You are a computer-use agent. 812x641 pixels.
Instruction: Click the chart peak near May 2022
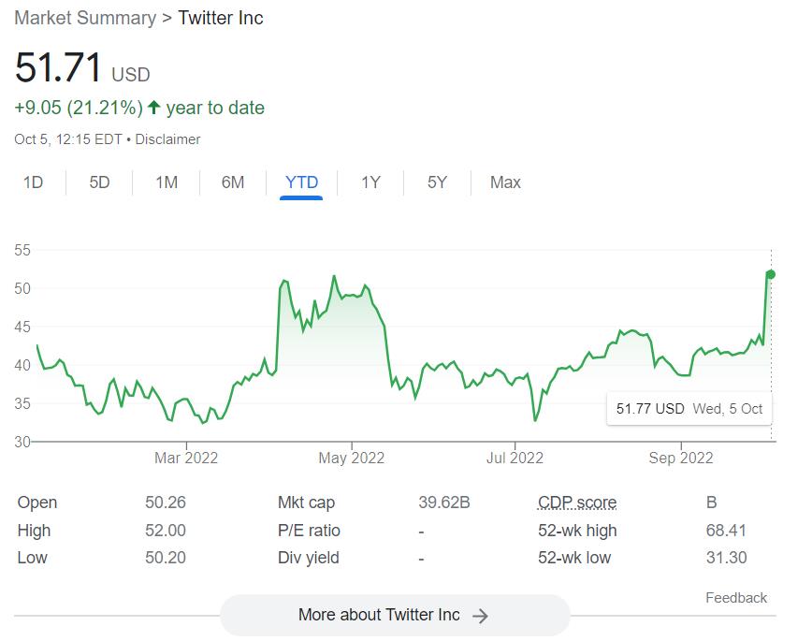point(334,277)
